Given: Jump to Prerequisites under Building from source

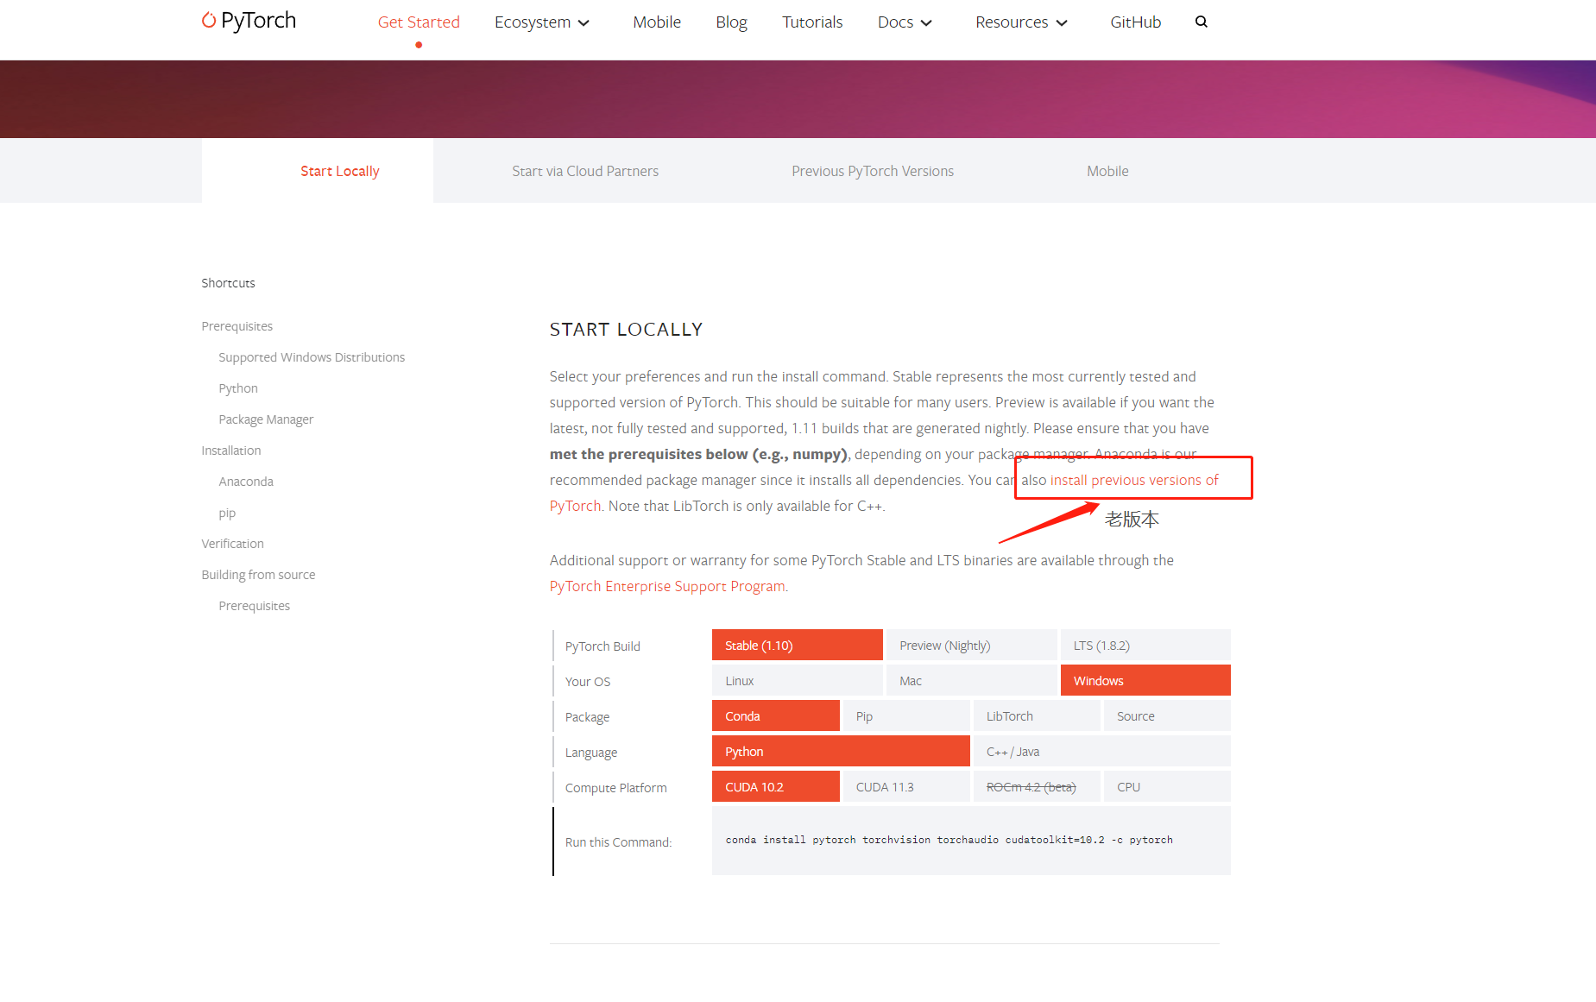Looking at the screenshot, I should (x=254, y=606).
